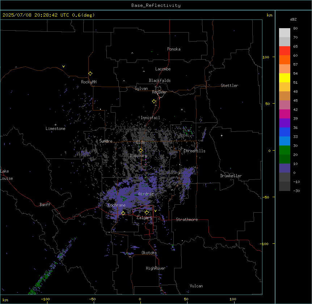Pick the bright green swatch between 30 and 20
Image resolution: width=312 pixels, height=304 pixels.
click(284, 150)
